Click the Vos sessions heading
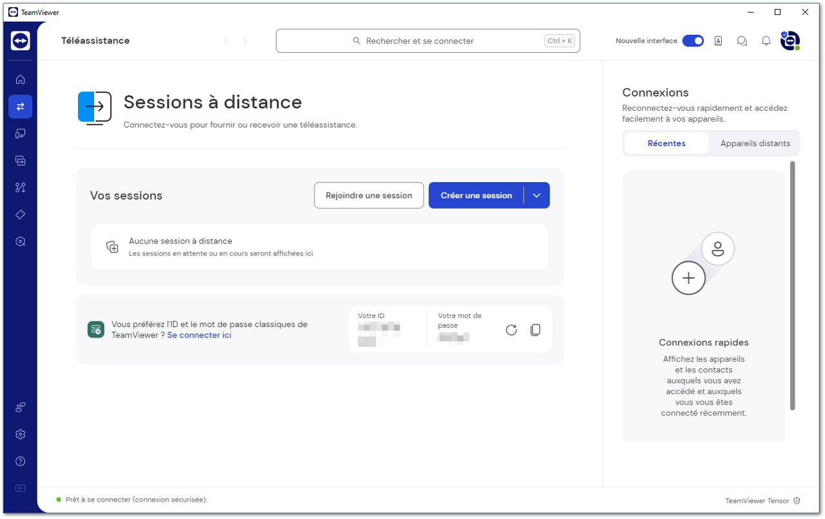825x519 pixels. click(x=126, y=196)
